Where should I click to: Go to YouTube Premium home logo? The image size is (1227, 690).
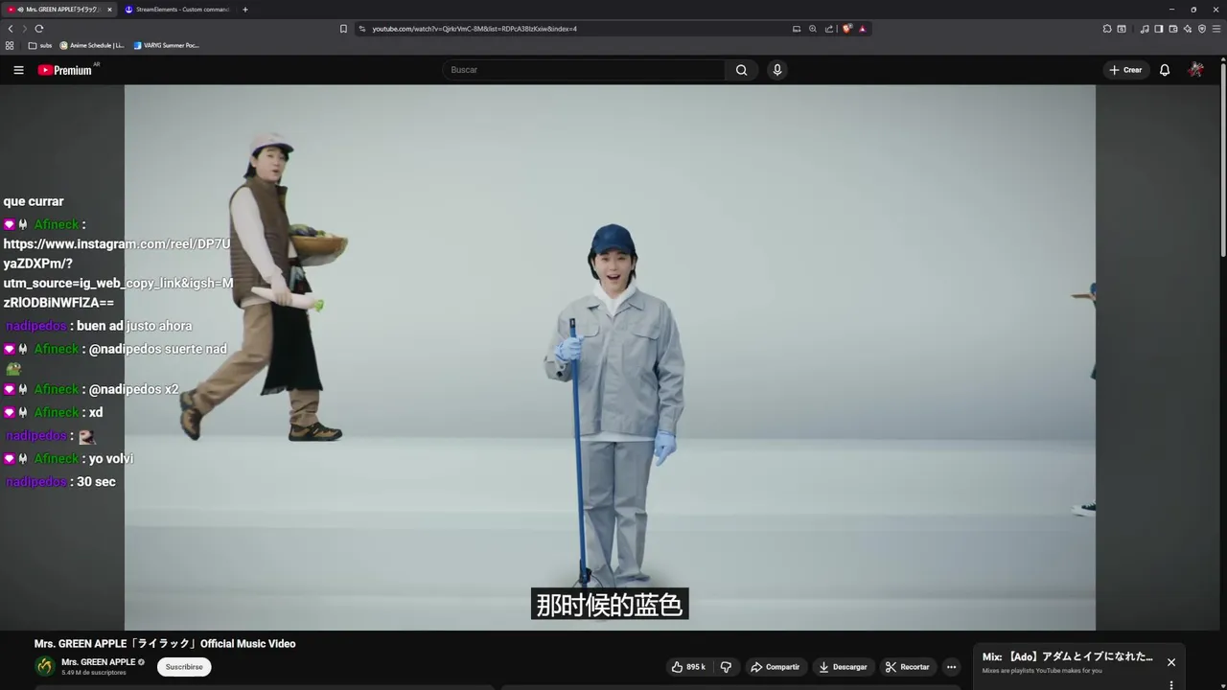(x=67, y=70)
